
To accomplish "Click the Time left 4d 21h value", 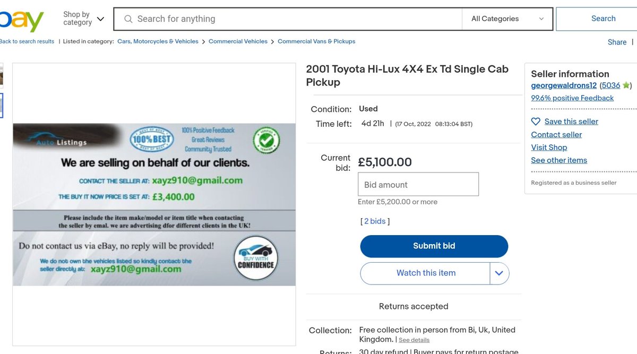I will pos(372,124).
